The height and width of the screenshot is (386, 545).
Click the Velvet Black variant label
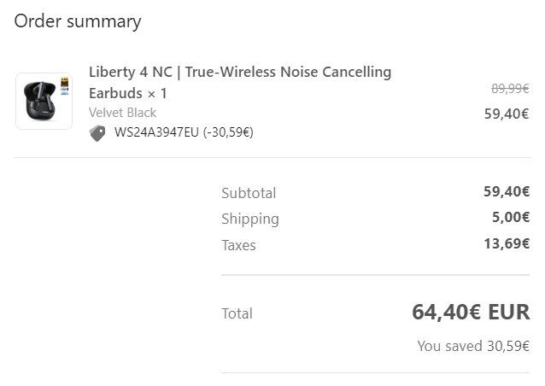pos(122,113)
